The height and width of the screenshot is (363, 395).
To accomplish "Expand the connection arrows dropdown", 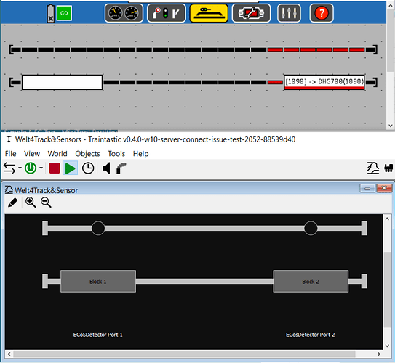I will pyautogui.click(x=20, y=168).
